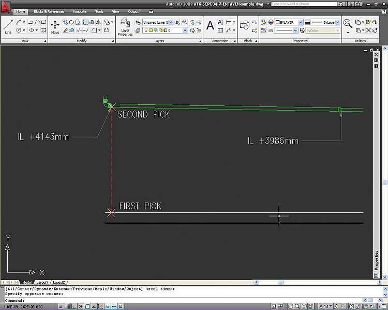Open the AutoCAD application menu logo
Screen dimensions: 388x310
click(x=5, y=7)
